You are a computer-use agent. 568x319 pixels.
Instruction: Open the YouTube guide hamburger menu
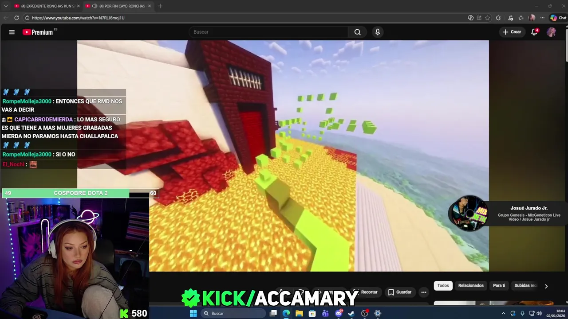click(x=12, y=32)
